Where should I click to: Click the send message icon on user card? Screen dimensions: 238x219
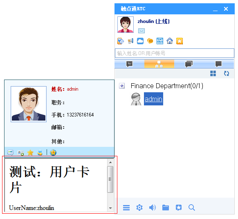click(x=11, y=152)
